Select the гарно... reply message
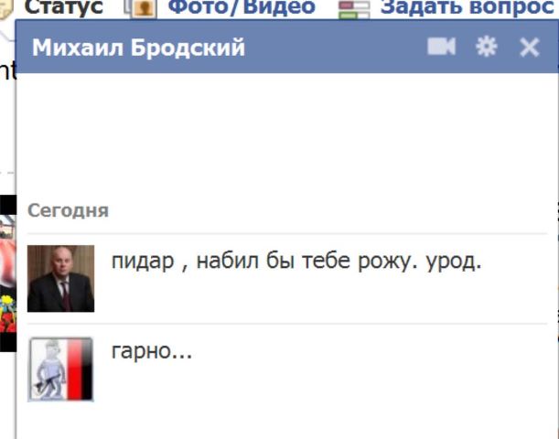Screen dimensions: 559x439 click(152, 351)
